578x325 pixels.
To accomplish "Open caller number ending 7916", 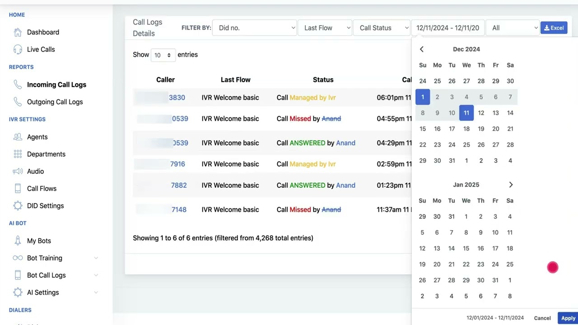I will click(177, 164).
